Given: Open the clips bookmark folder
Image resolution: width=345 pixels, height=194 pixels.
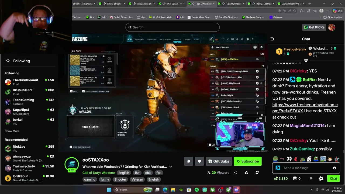Looking at the screenshot, I should point(141,17).
